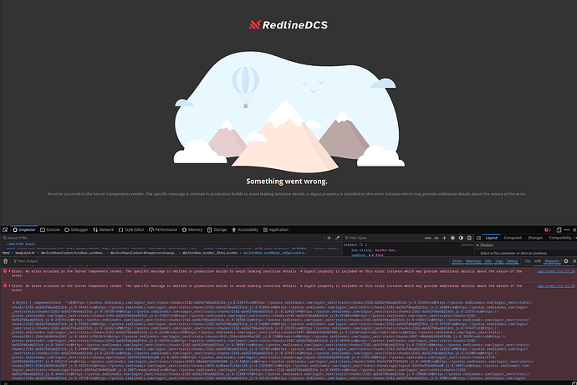This screenshot has height=385, width=577.
Task: Open first app-index.tsx source link
Action: click(555, 271)
